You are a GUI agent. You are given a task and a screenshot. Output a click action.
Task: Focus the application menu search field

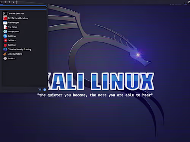[x=24, y=8]
